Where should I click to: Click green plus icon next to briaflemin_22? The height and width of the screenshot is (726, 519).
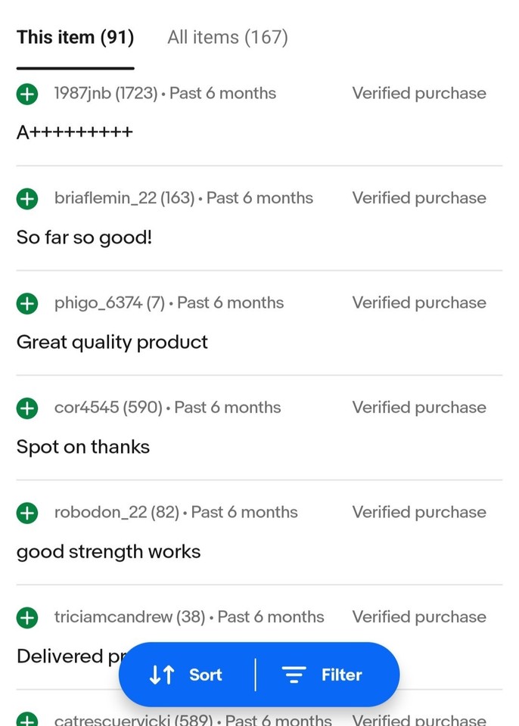[26, 199]
